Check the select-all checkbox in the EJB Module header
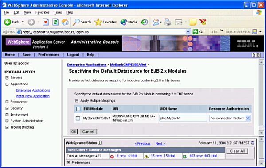This screenshot has width=266, height=168. 78,109
